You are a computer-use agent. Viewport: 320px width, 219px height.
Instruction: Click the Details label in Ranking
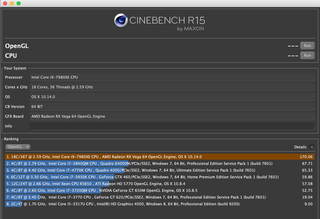pos(300,147)
